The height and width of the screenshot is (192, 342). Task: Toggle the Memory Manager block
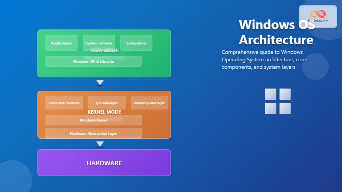tap(149, 103)
